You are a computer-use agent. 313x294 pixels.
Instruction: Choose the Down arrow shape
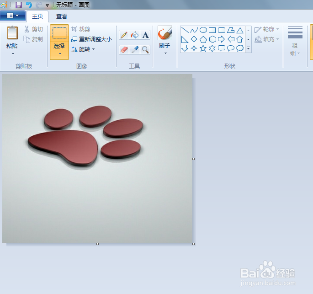[185, 48]
